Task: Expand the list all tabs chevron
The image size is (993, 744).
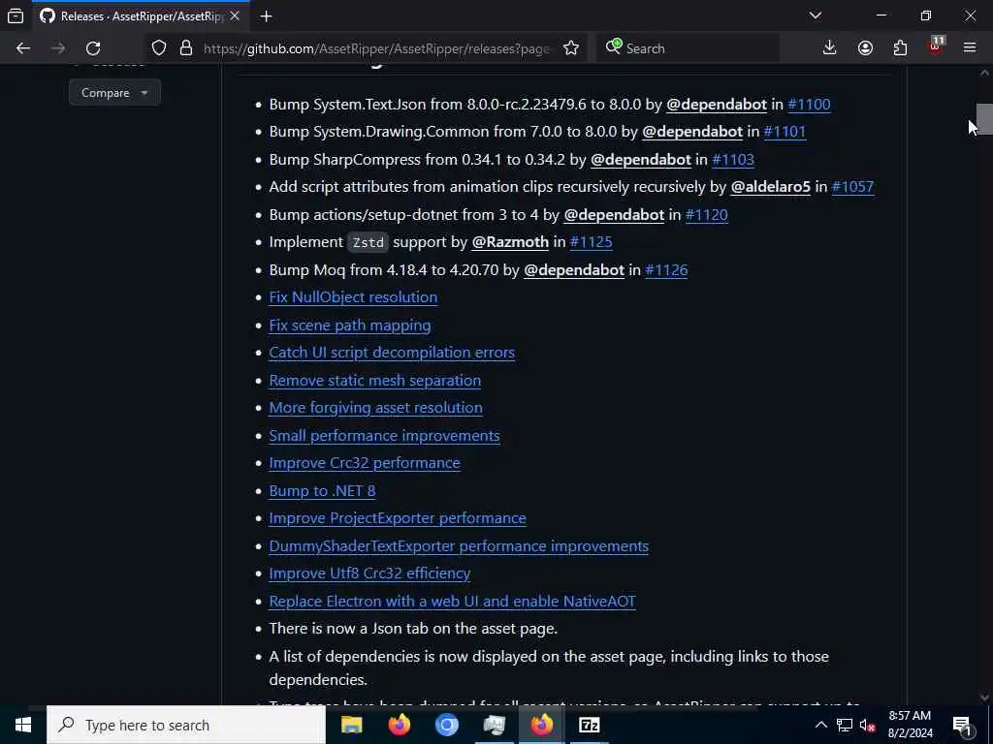Action: 816,15
